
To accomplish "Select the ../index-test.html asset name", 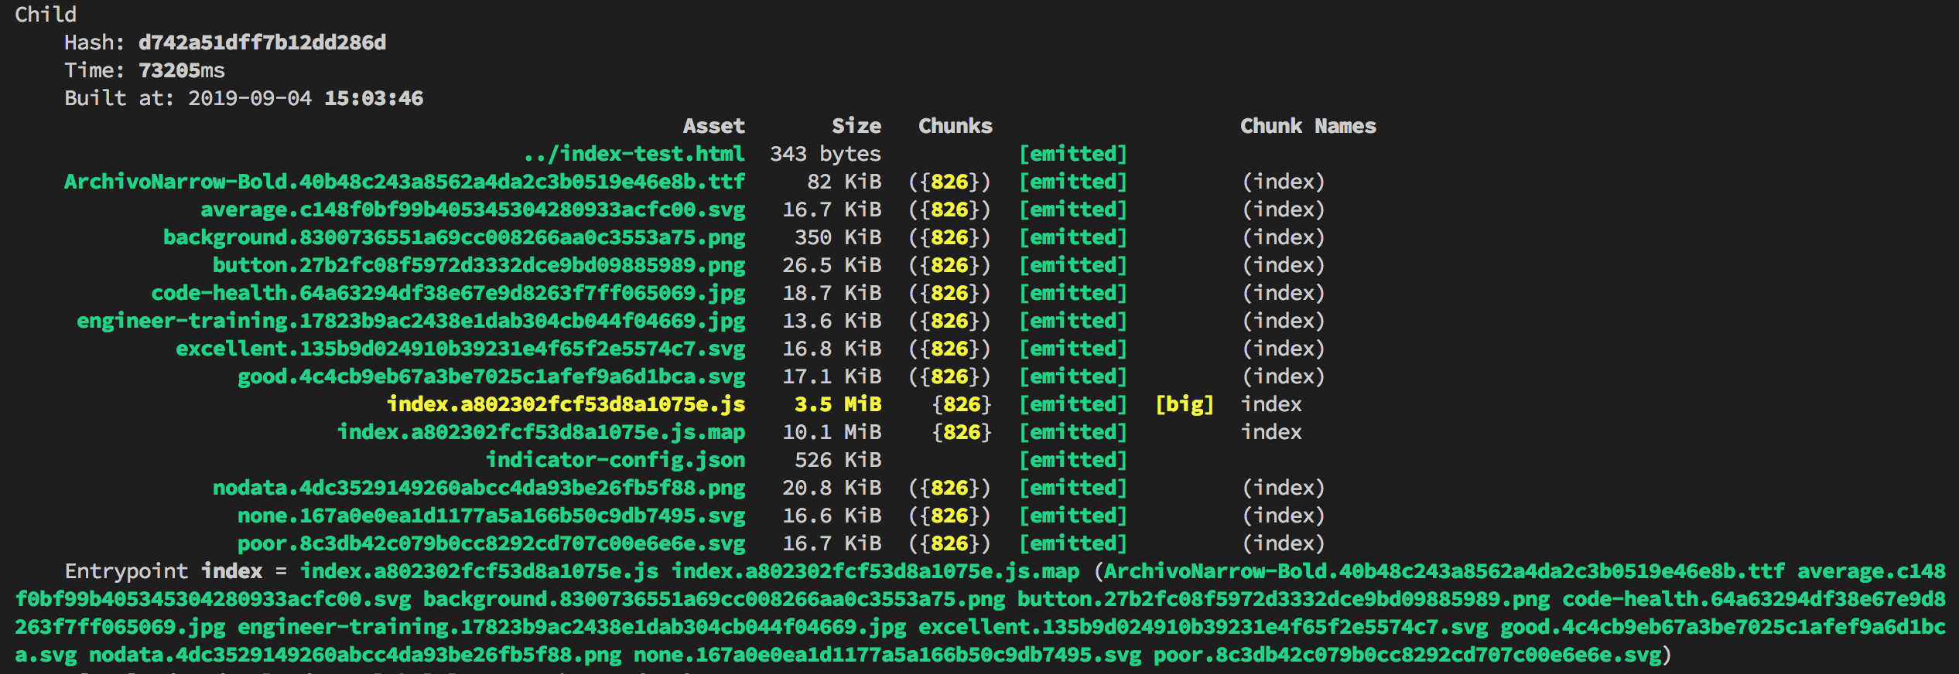I will click(x=634, y=154).
